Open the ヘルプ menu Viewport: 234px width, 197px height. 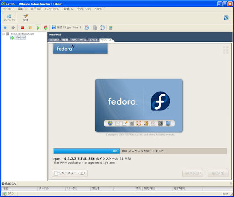point(100,9)
